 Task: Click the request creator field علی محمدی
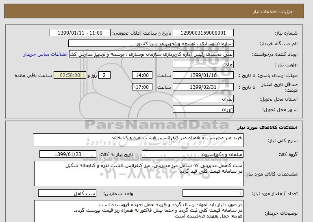coord(151,54)
